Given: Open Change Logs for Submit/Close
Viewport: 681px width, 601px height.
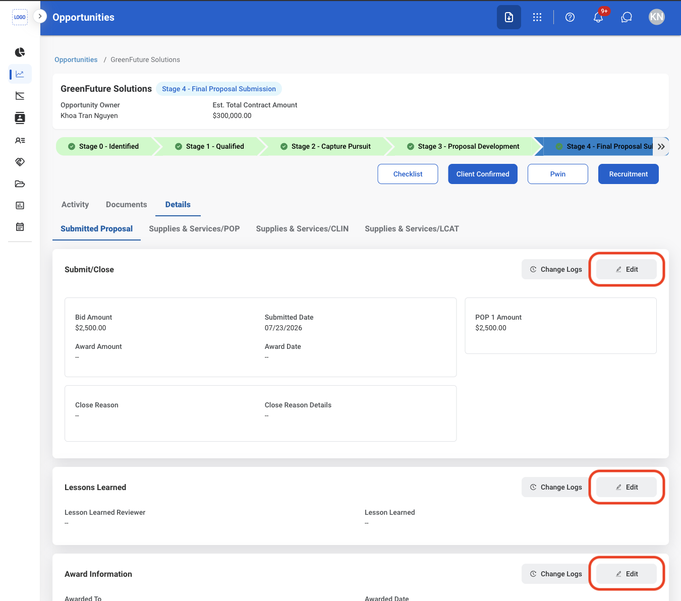Looking at the screenshot, I should (556, 269).
